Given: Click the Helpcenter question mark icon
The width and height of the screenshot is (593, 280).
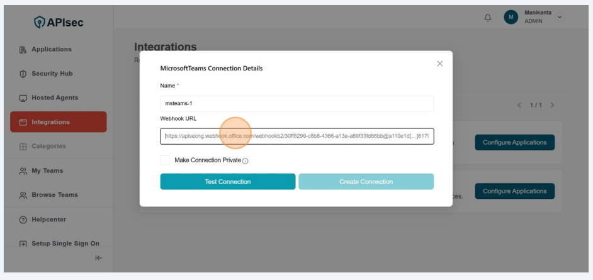Looking at the screenshot, I should (x=23, y=220).
